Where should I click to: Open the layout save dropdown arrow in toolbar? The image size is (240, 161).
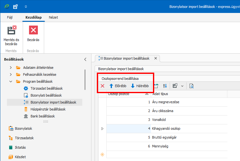pyautogui.click(x=182, y=86)
